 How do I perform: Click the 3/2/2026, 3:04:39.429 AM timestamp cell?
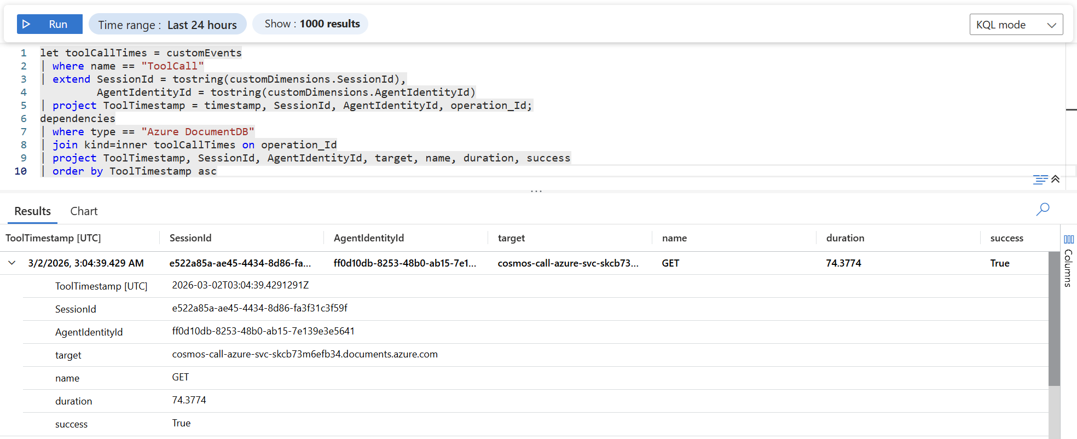86,263
